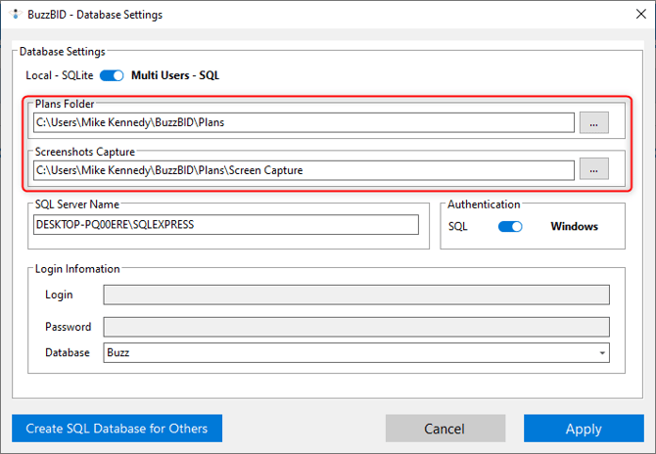Click the Screenshots Capture path field
This screenshot has height=454, width=656.
(x=304, y=169)
